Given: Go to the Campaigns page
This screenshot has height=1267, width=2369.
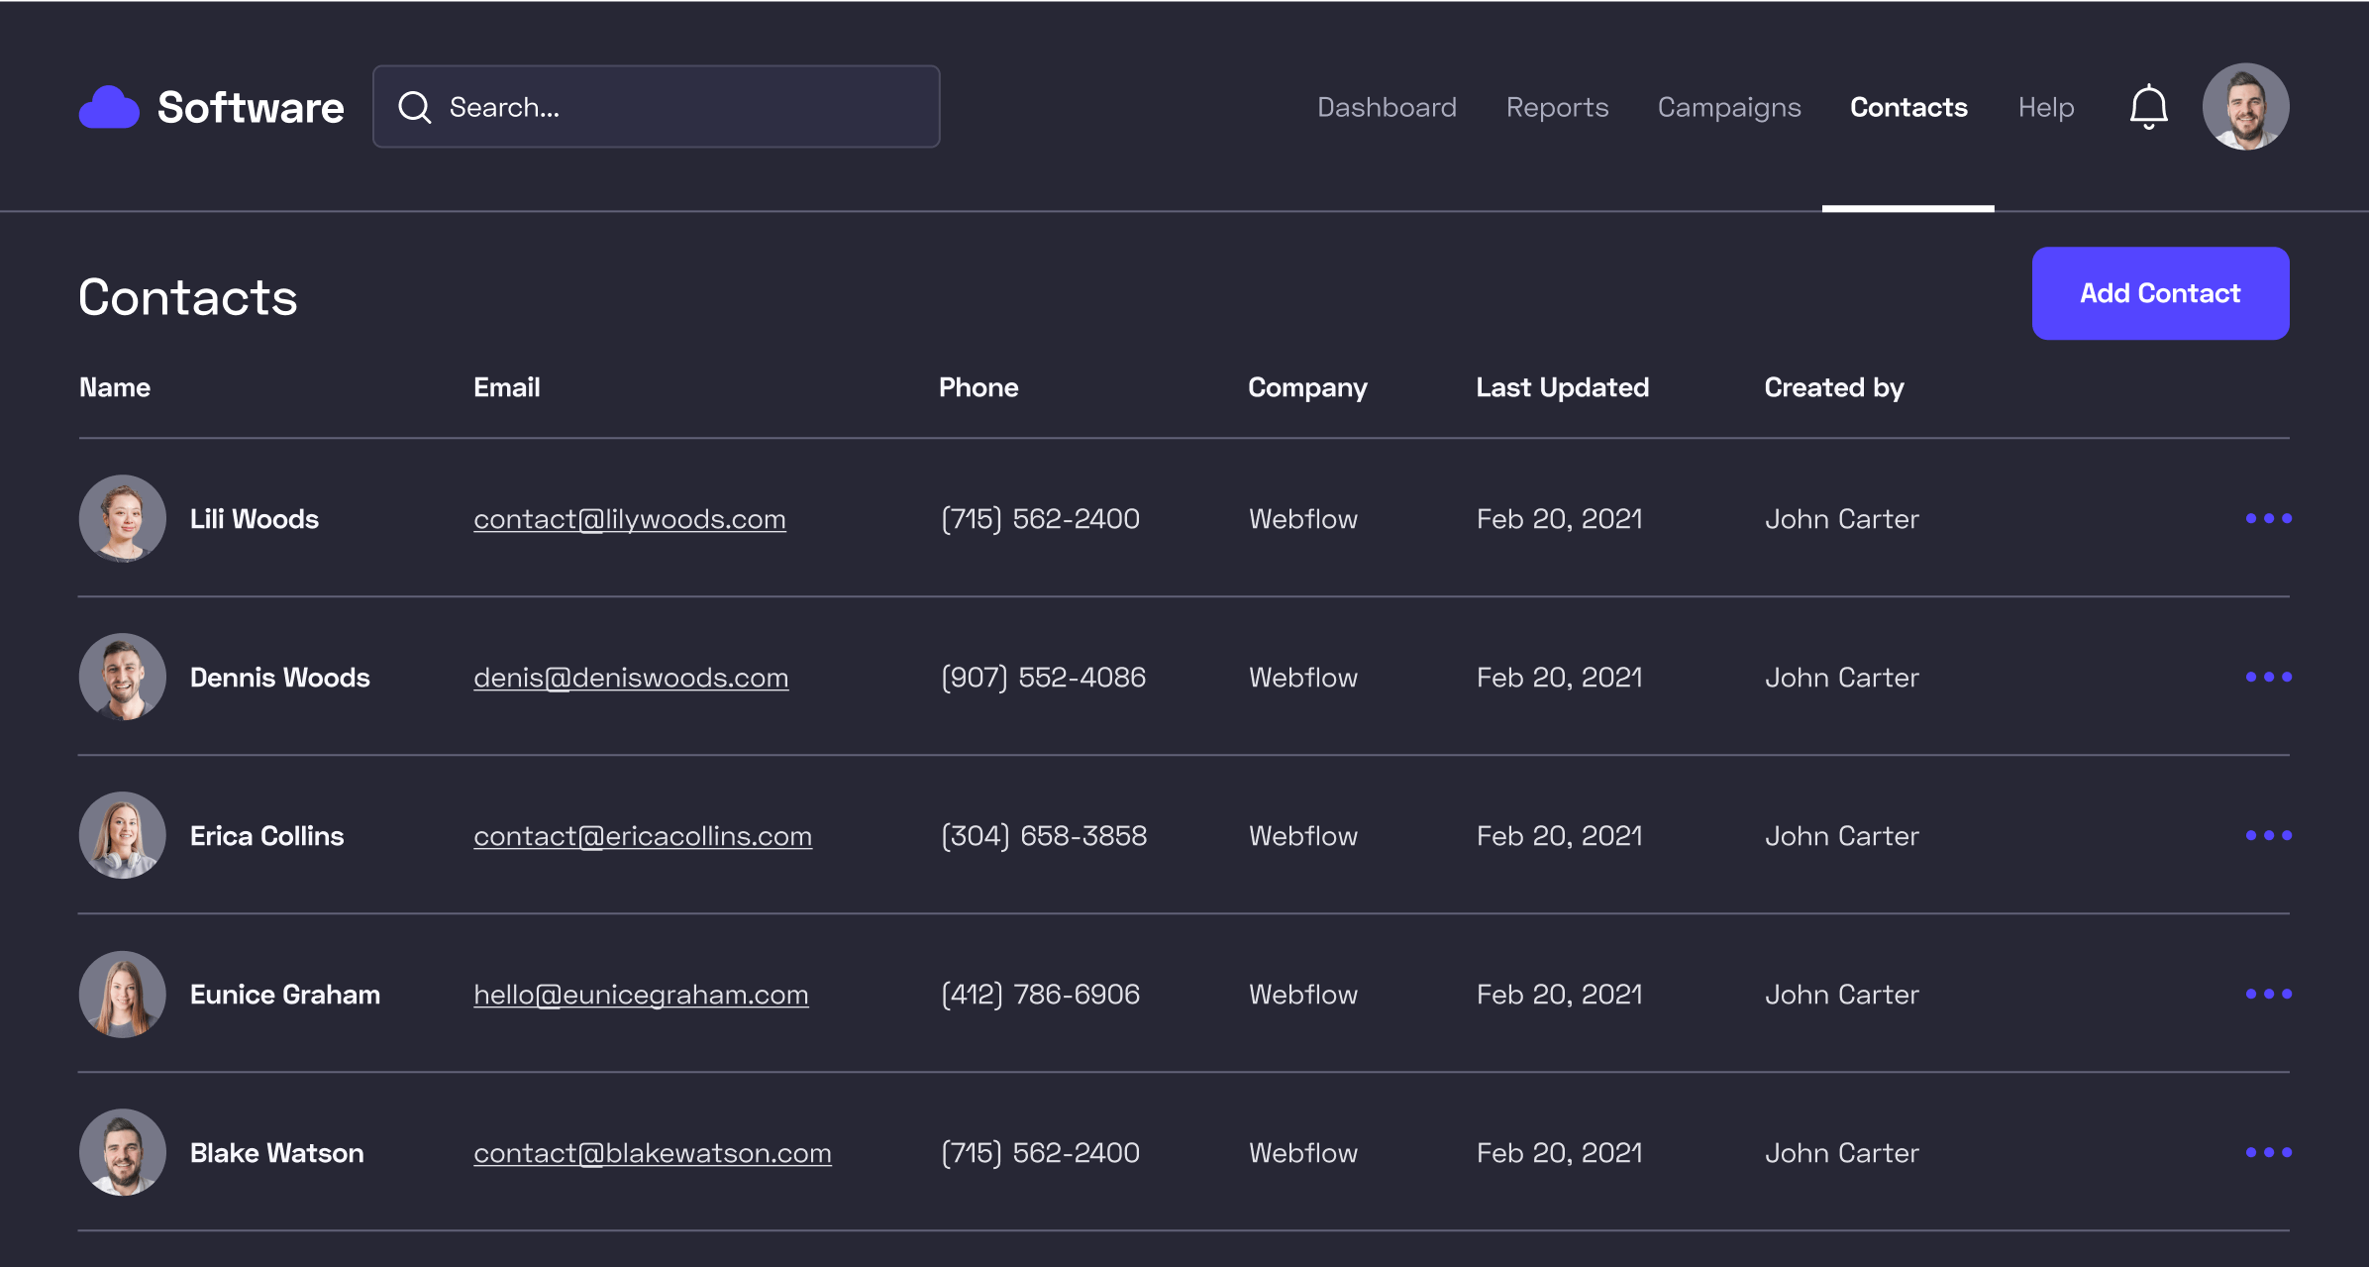Looking at the screenshot, I should 1728,107.
